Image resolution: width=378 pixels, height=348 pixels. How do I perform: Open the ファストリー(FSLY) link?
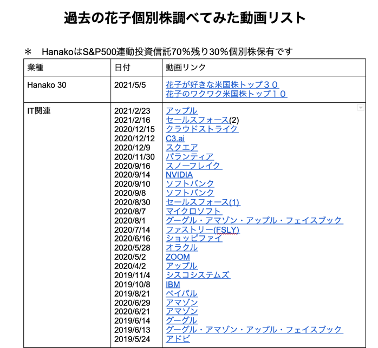[x=203, y=229]
